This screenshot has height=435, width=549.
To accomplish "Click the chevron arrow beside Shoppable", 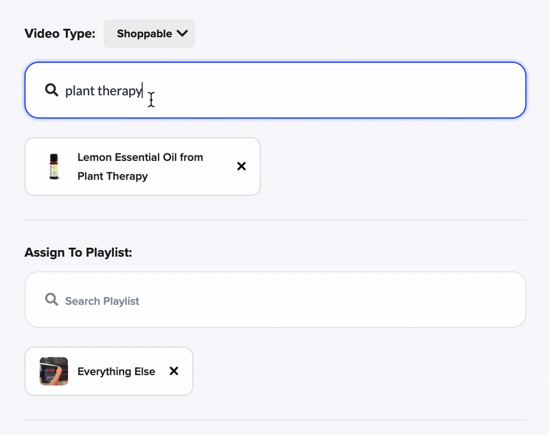I will 182,34.
